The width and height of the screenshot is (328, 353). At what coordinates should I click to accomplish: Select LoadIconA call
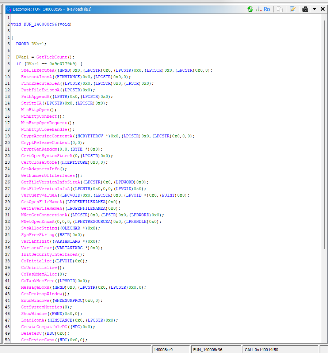(33, 320)
